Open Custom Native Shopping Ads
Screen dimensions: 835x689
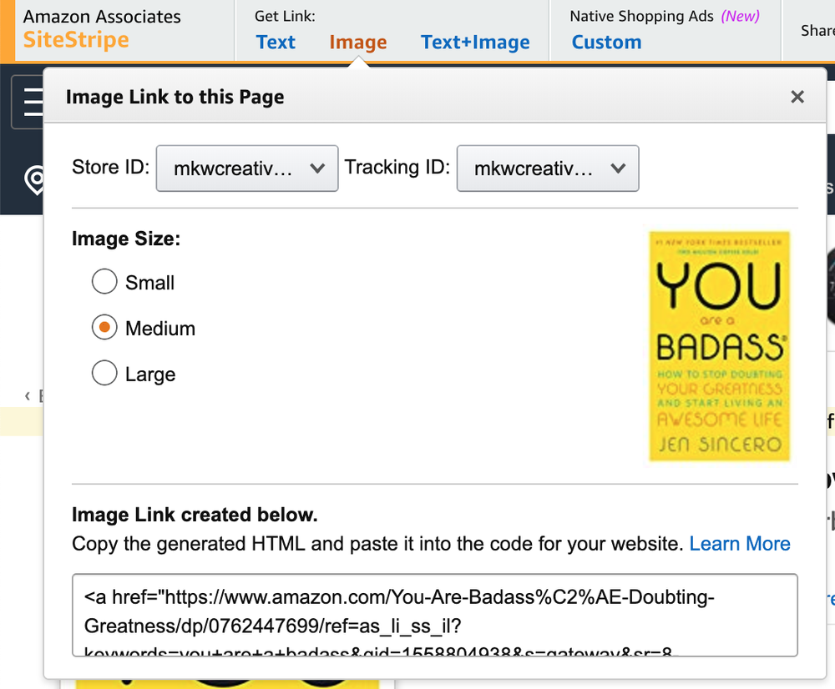tap(606, 42)
